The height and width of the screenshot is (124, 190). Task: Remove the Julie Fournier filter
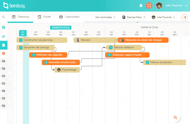(x=174, y=17)
